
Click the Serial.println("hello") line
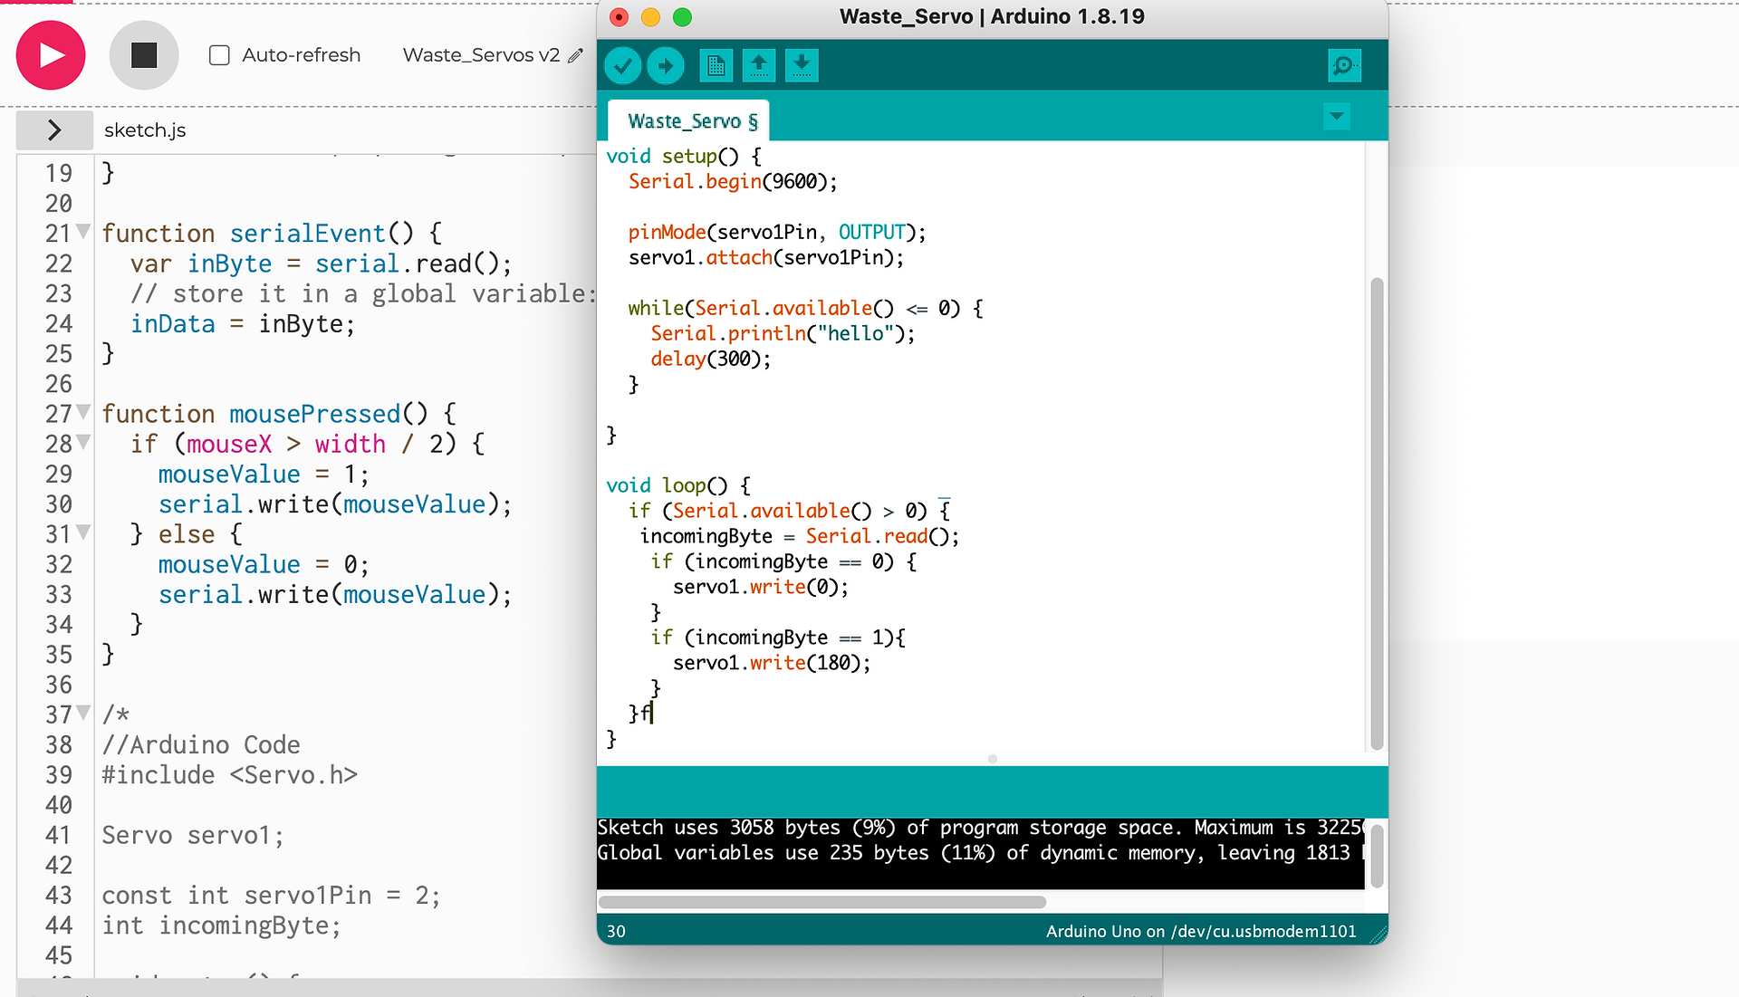[x=783, y=333]
